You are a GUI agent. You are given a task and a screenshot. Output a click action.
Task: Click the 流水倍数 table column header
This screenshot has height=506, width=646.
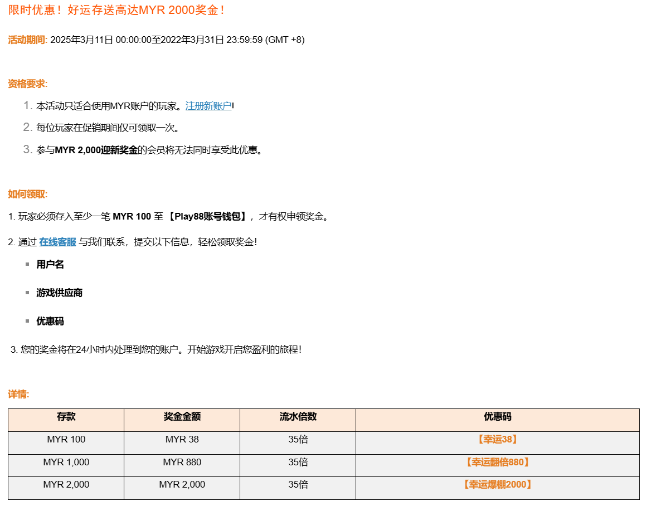tap(298, 417)
